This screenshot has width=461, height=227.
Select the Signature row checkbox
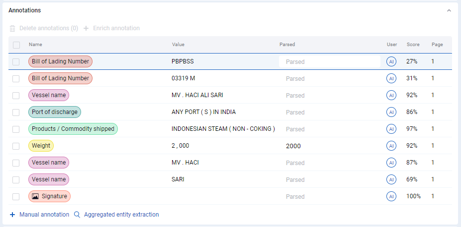[x=16, y=197]
